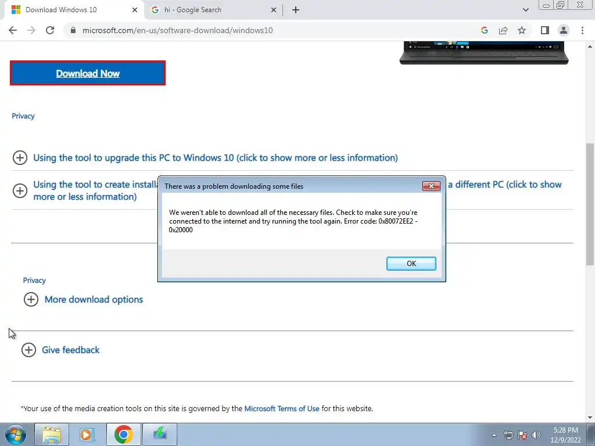595x446 pixels.
Task: Click OK in the error dialog
Action: (411, 264)
